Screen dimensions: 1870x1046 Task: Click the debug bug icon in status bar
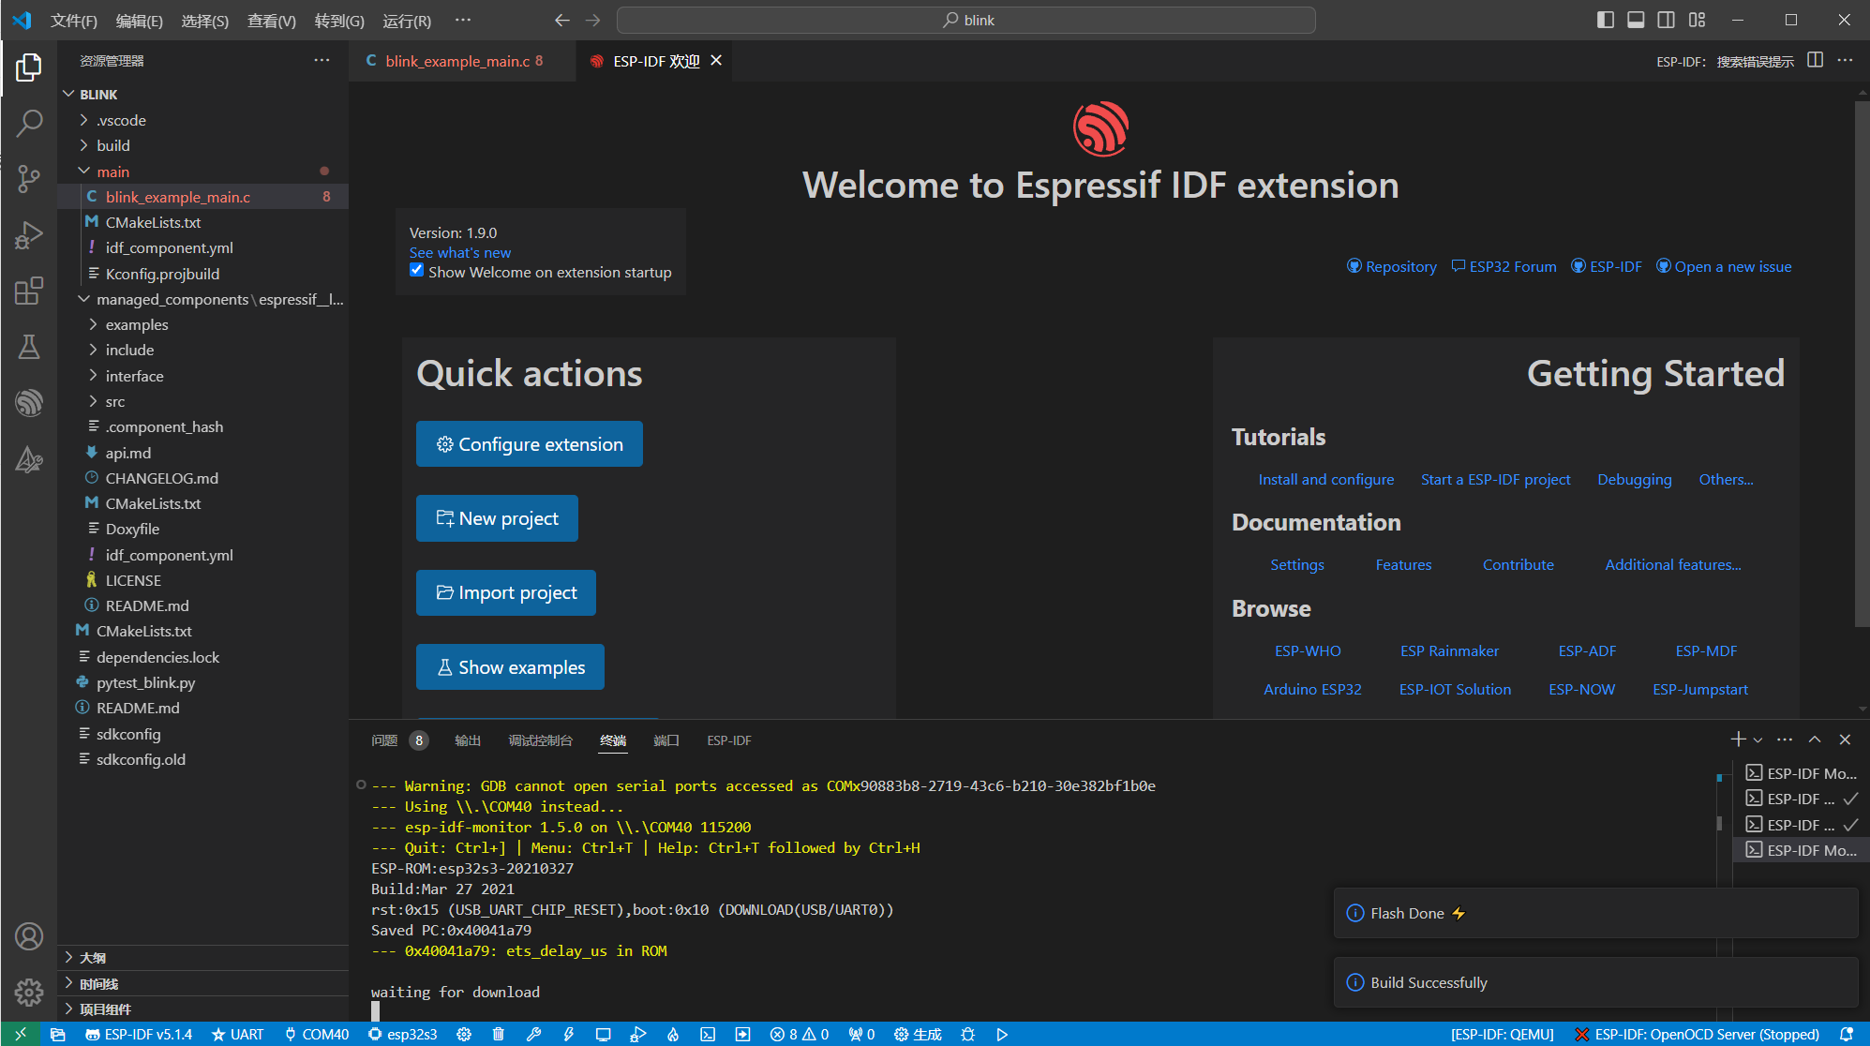(968, 1034)
